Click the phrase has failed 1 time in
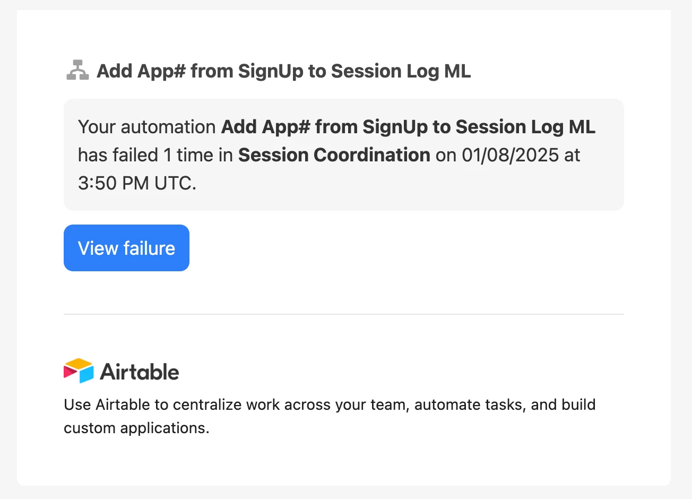Image resolution: width=692 pixels, height=499 pixels. 155,155
